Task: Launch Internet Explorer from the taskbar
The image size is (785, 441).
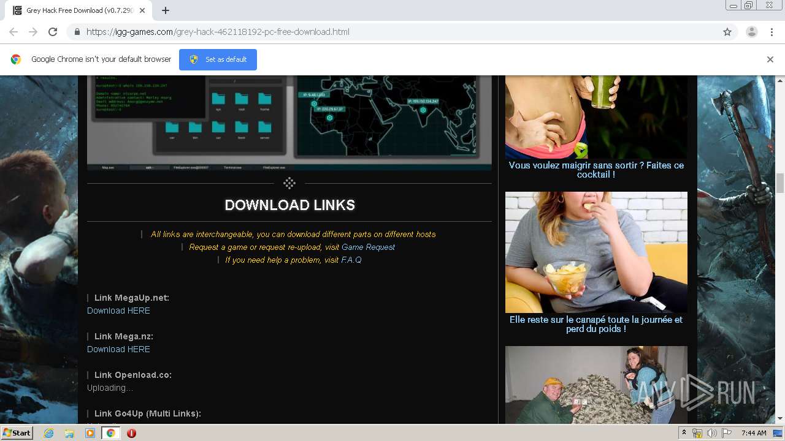Action: pos(48,433)
